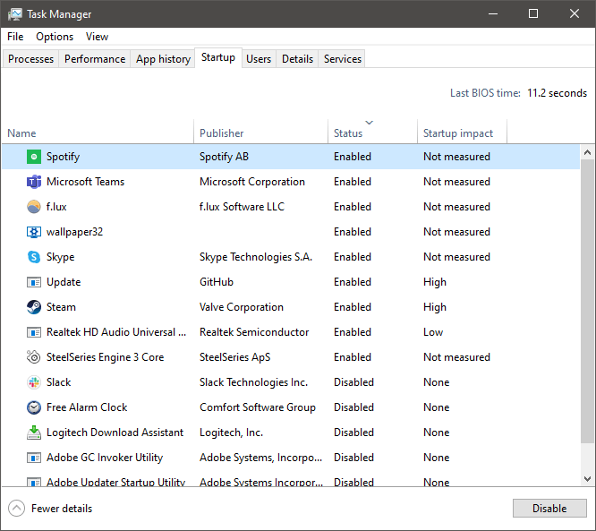Click the Microsoft Teams icon

pyautogui.click(x=33, y=182)
